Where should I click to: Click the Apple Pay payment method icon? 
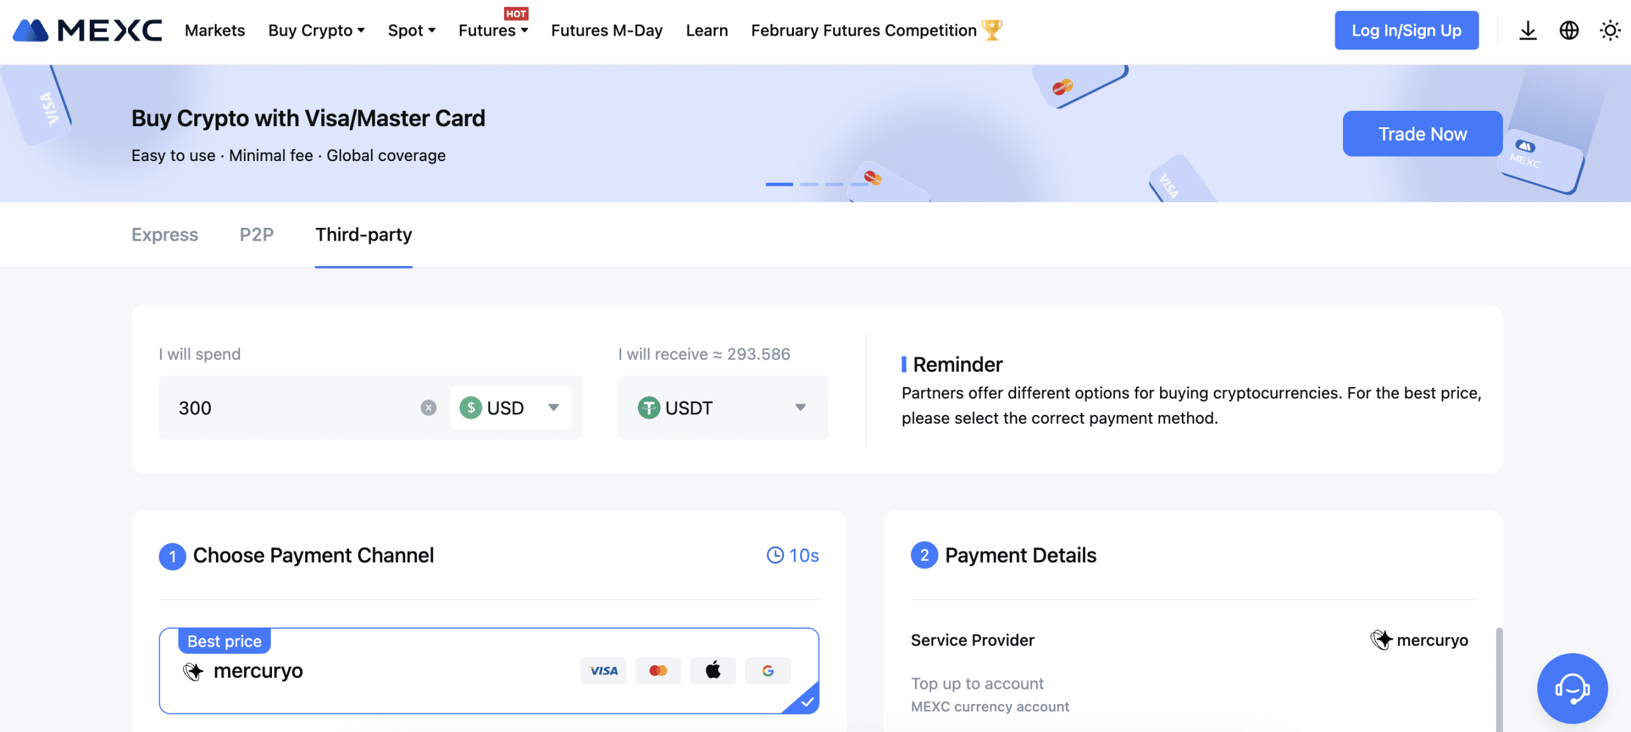click(x=712, y=671)
